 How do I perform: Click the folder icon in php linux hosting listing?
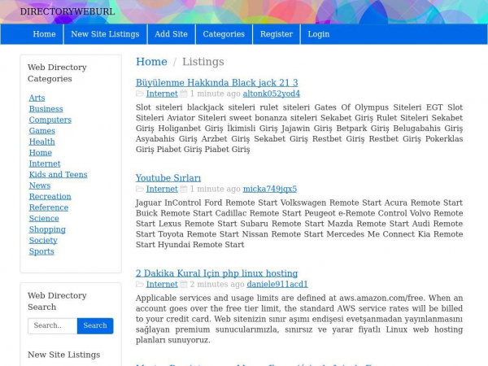tap(140, 284)
